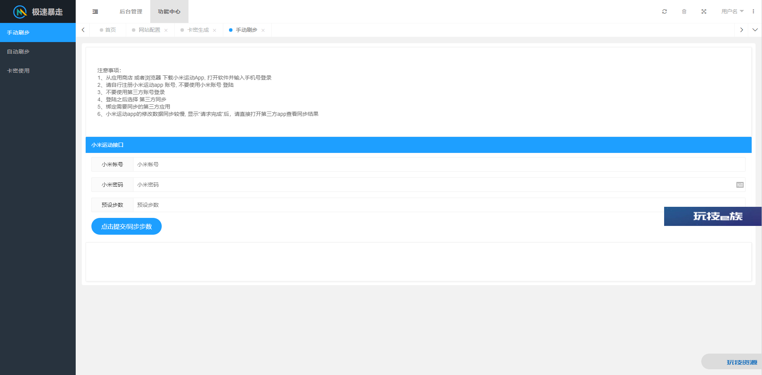Click note line 5 绑定需要同步的第三方应用
This screenshot has height=375, width=762.
[134, 107]
